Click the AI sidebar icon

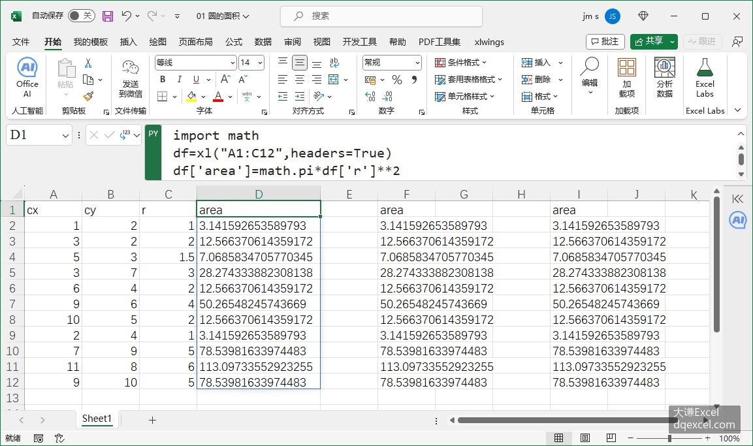coord(737,220)
